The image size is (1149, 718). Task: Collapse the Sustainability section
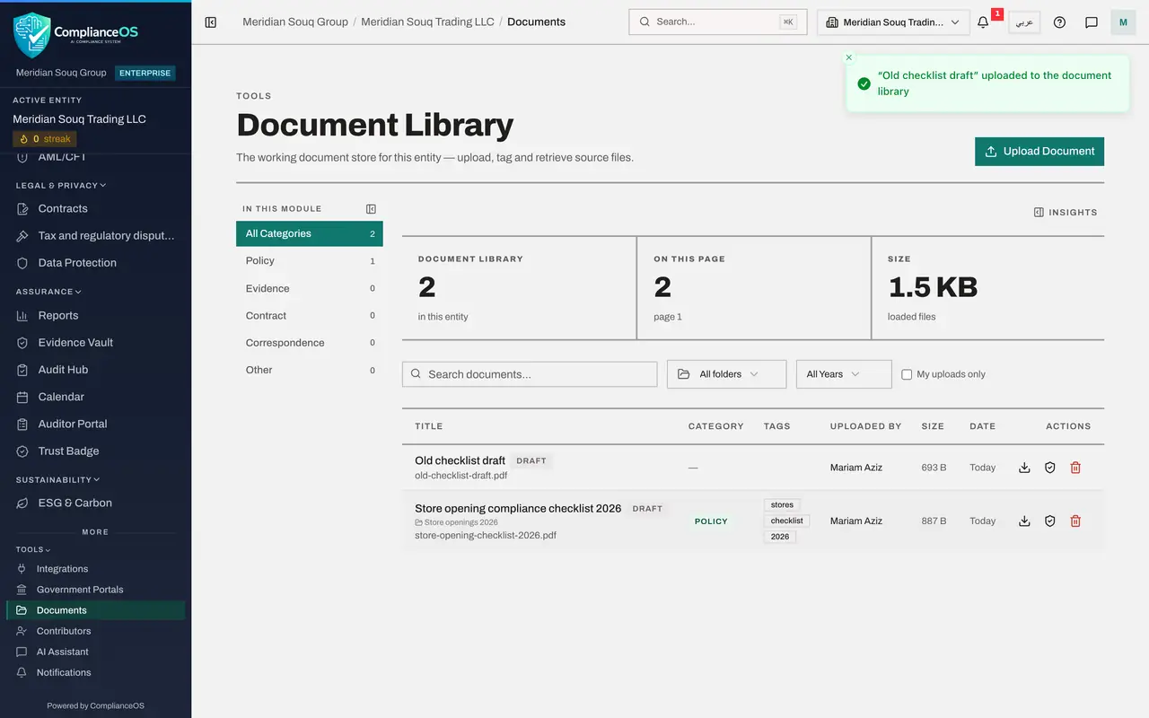57,480
